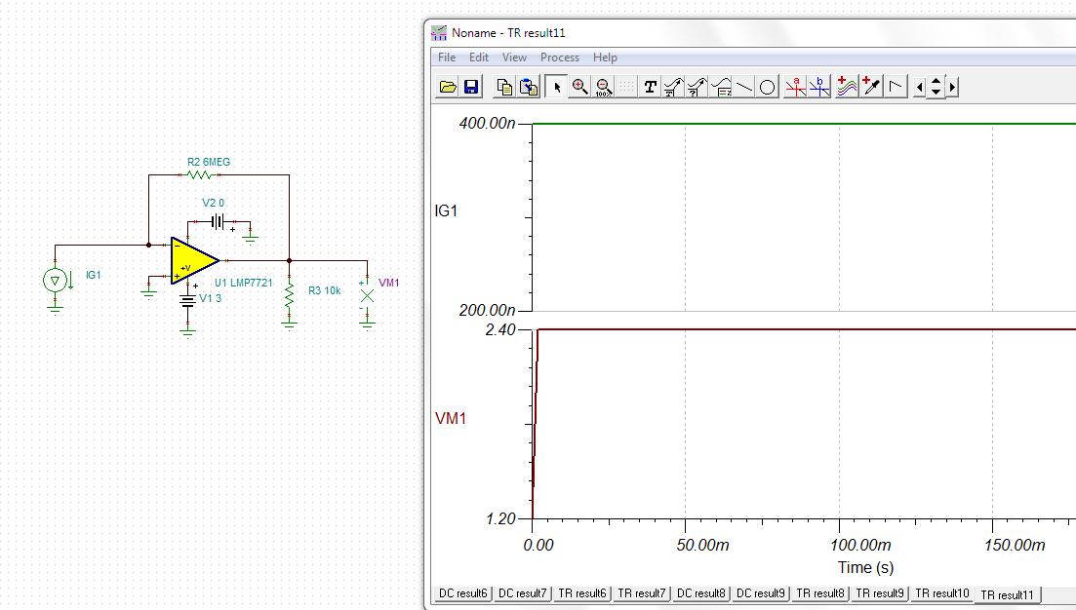Image resolution: width=1076 pixels, height=610 pixels.
Task: Click the 400.00n axis value
Action: click(x=487, y=124)
